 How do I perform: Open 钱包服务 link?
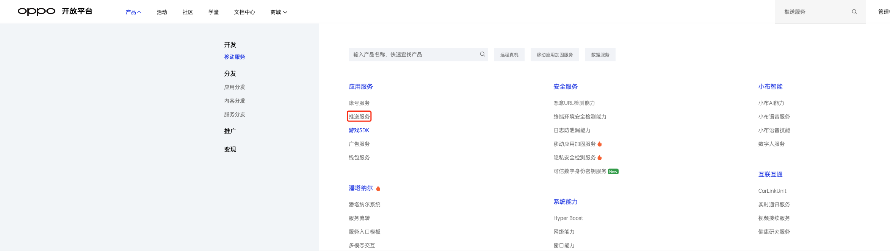click(359, 157)
